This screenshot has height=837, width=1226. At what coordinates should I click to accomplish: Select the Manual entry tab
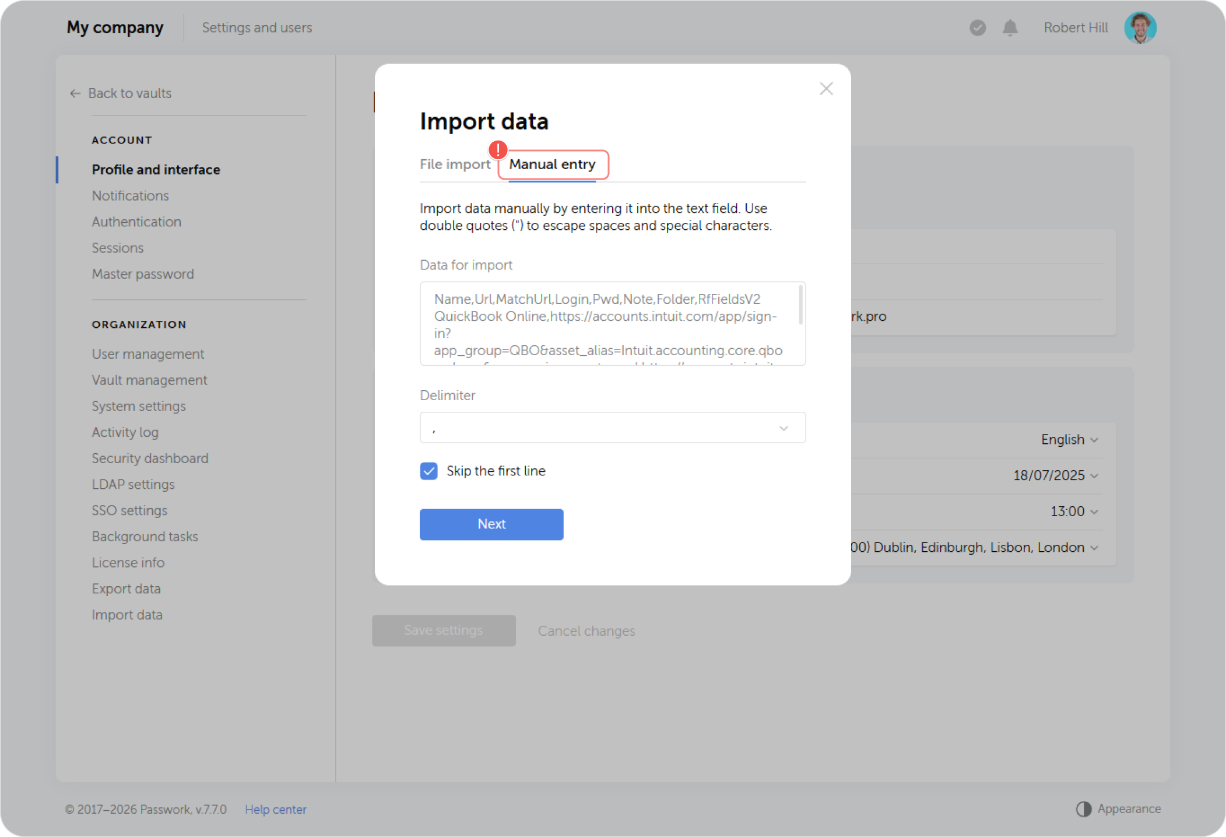click(x=552, y=164)
